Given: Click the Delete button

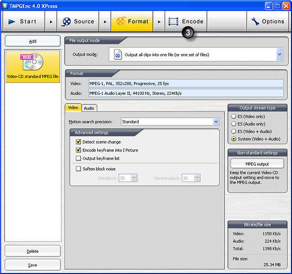Looking at the screenshot, I should [x=32, y=251].
